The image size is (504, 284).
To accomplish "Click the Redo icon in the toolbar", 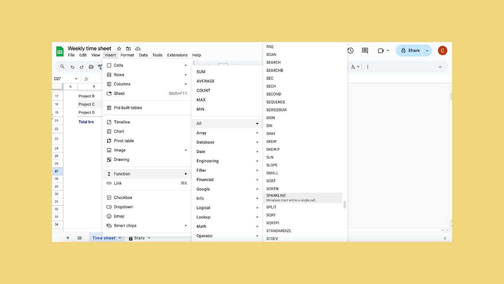I will (82, 67).
